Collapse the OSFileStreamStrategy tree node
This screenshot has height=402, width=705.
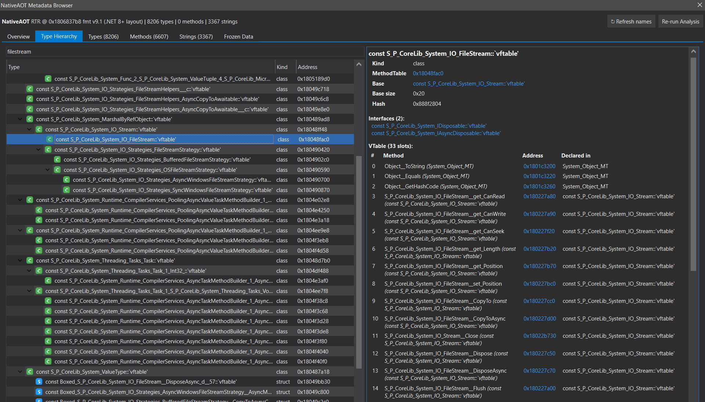point(48,170)
